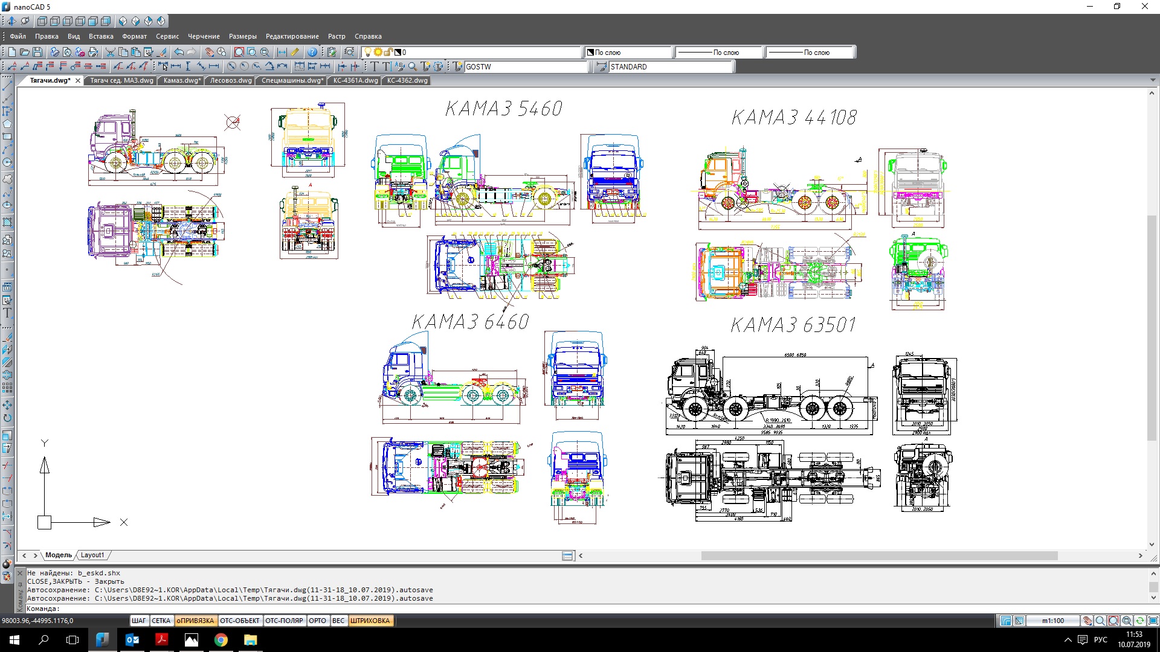Image resolution: width=1160 pixels, height=652 pixels.
Task: Select the Polygon tool in left toolbar
Action: 7,124
